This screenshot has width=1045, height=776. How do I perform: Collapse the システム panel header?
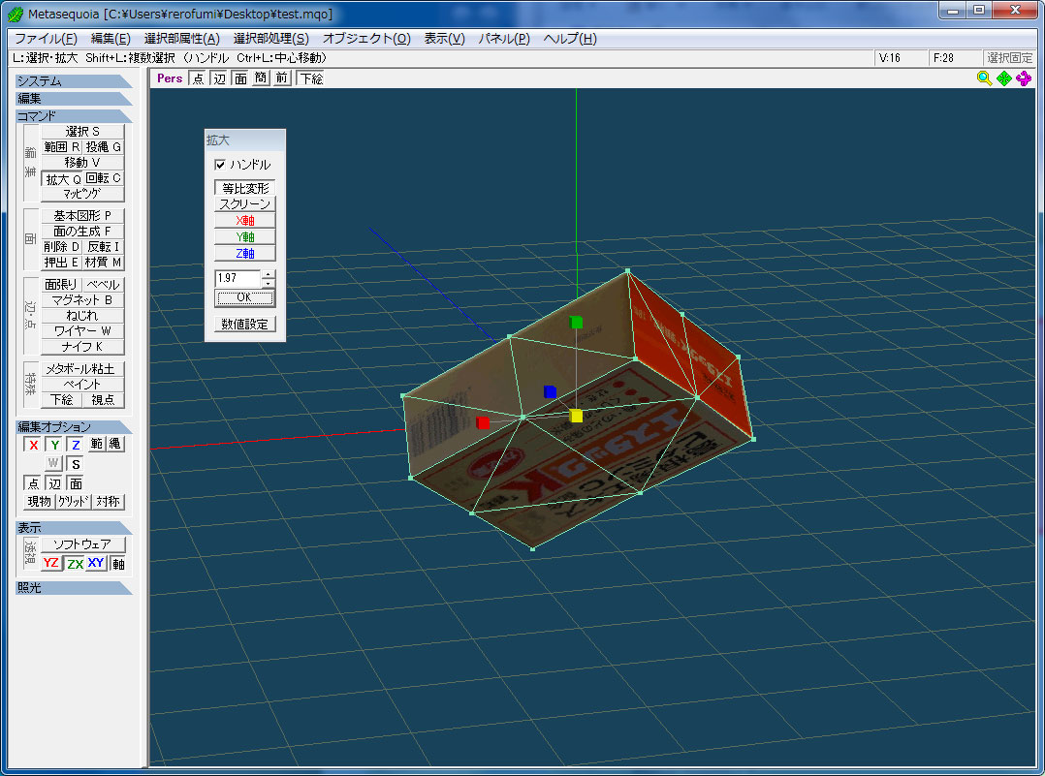[74, 81]
